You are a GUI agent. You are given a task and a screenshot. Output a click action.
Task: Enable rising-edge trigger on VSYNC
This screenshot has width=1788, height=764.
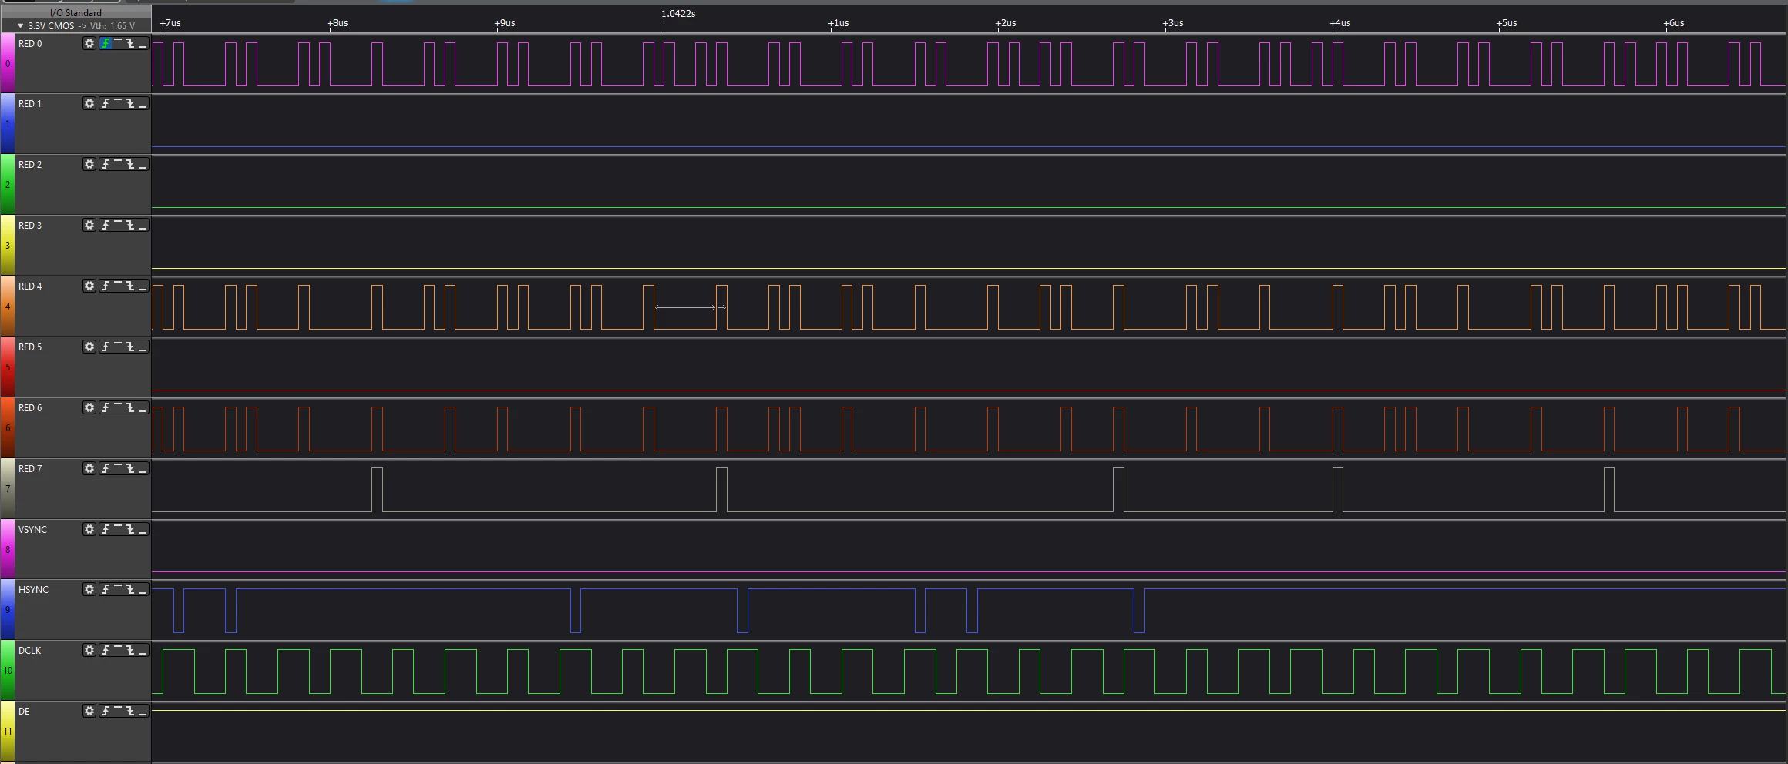pos(106,530)
